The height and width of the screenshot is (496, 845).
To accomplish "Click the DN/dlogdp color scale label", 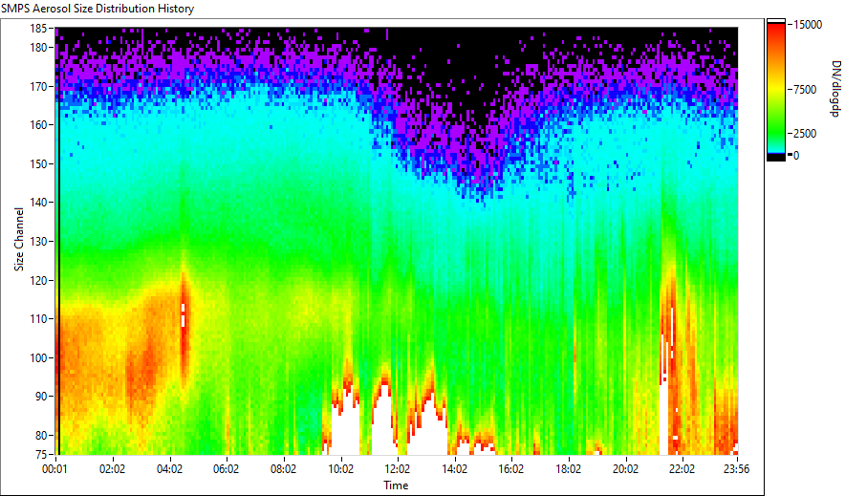I will click(x=835, y=88).
